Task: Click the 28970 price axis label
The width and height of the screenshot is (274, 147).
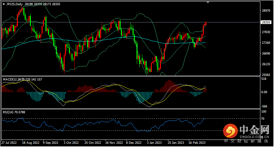Action: point(266,11)
